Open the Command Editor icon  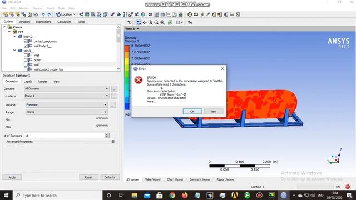click(238, 14)
